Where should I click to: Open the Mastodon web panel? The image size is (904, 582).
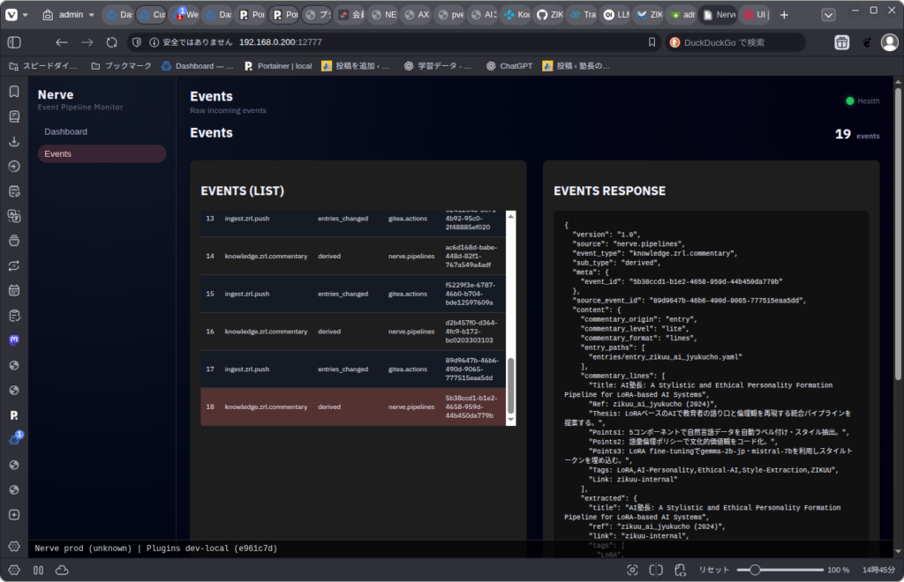point(14,339)
